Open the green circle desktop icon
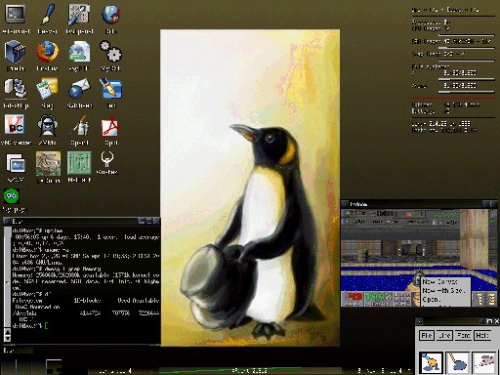Screen dimensions: 500x375 [12, 196]
